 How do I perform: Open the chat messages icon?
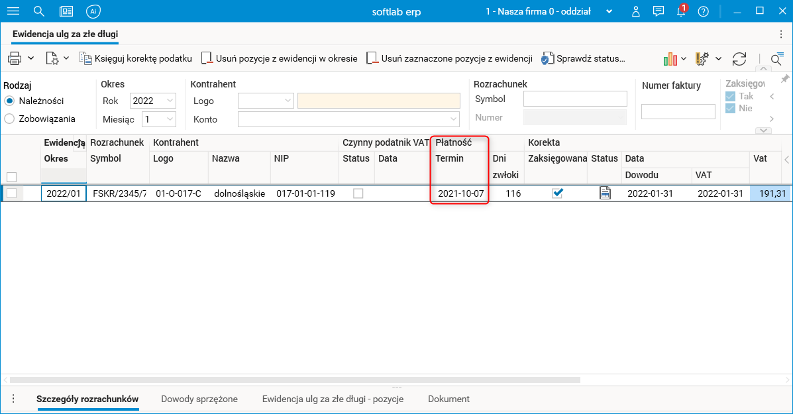pos(658,11)
